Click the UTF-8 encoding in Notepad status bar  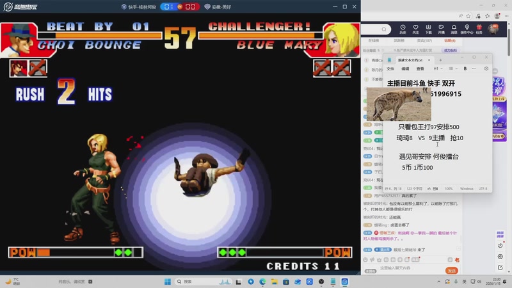tap(483, 189)
